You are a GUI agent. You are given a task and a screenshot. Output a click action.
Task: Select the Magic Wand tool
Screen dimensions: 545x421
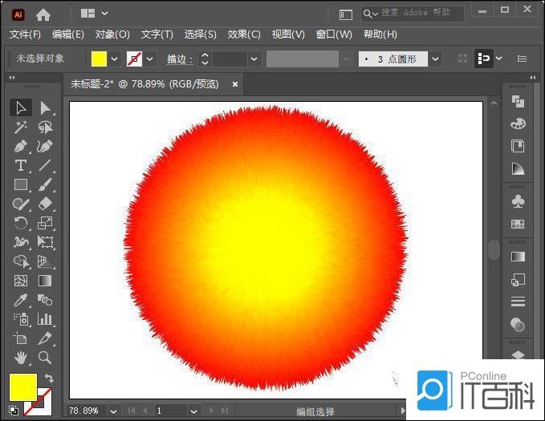[x=21, y=128]
